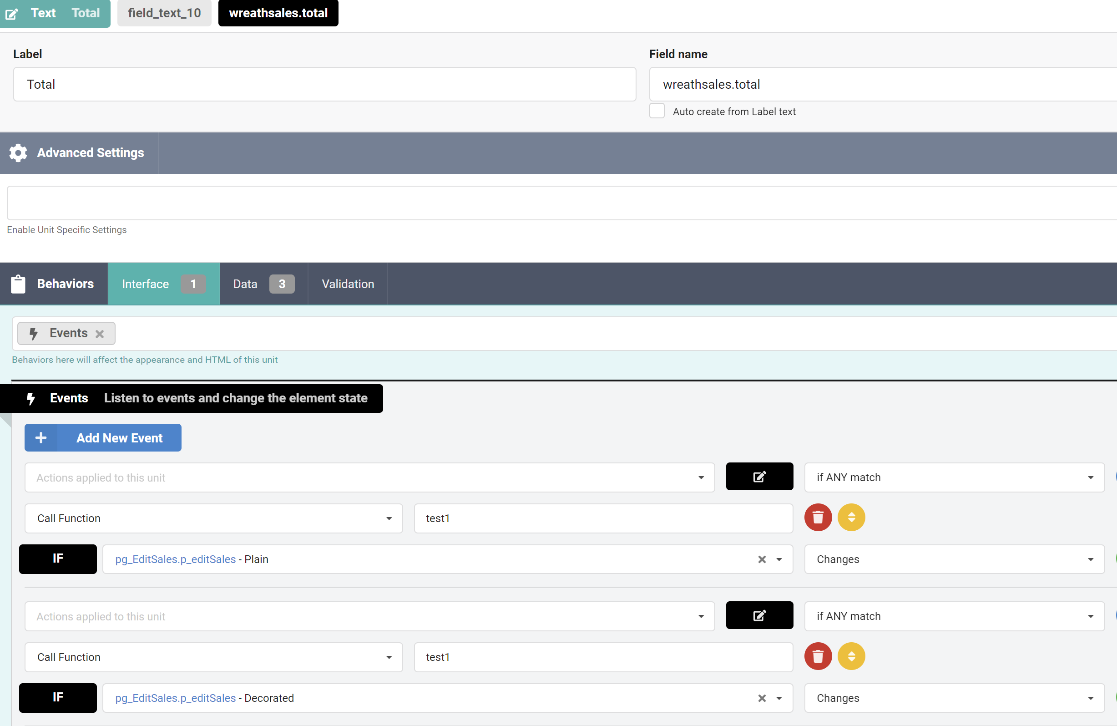Click the Add New Event button
The width and height of the screenshot is (1117, 726).
tap(103, 438)
